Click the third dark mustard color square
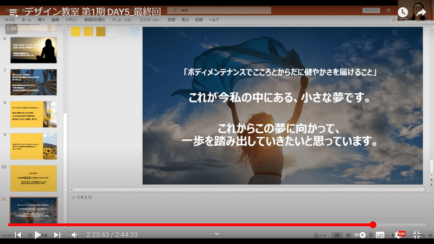Image resolution: width=434 pixels, height=244 pixels. point(101,31)
